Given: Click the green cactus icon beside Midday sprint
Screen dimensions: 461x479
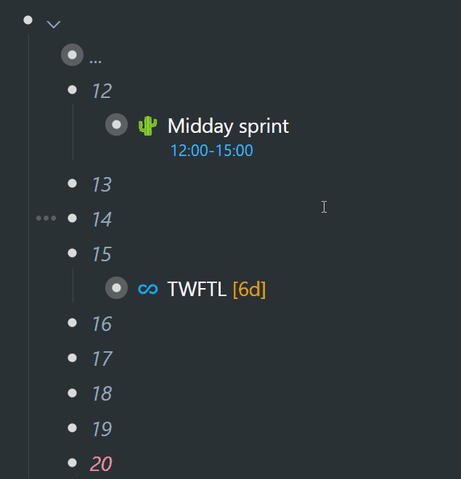Looking at the screenshot, I should click(x=147, y=126).
